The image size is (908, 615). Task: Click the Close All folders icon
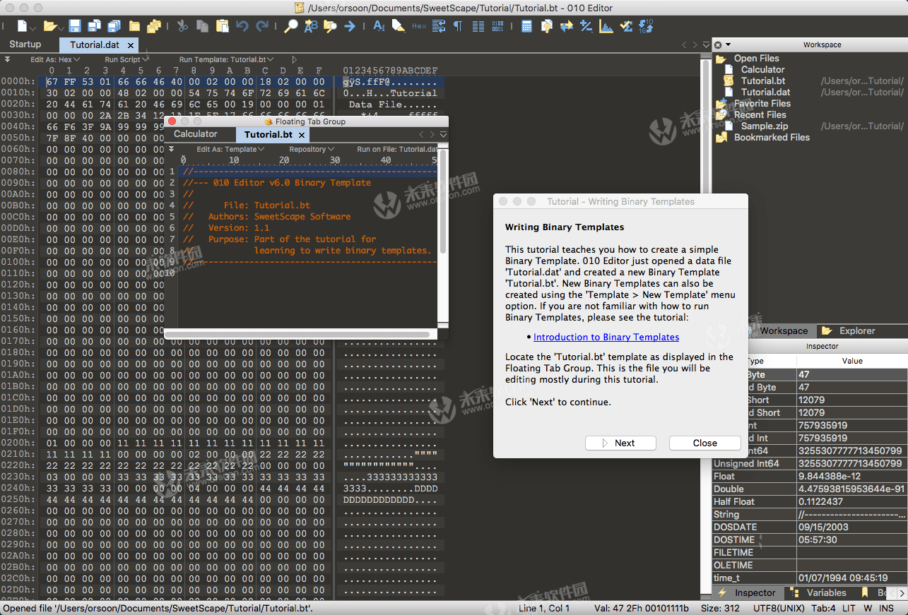154,26
